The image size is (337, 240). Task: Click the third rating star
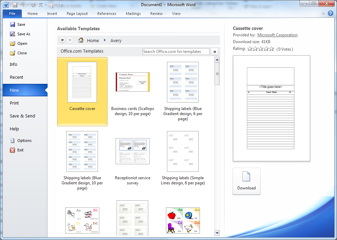(261, 49)
